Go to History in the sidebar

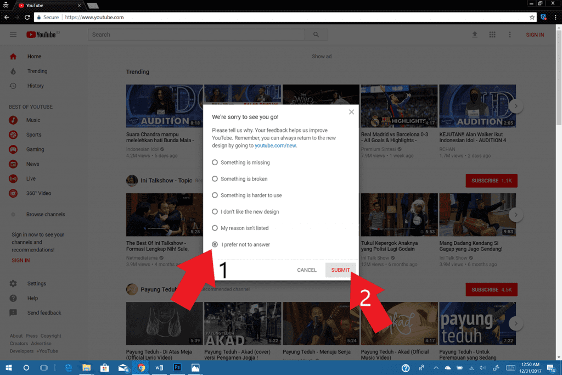[x=35, y=86]
